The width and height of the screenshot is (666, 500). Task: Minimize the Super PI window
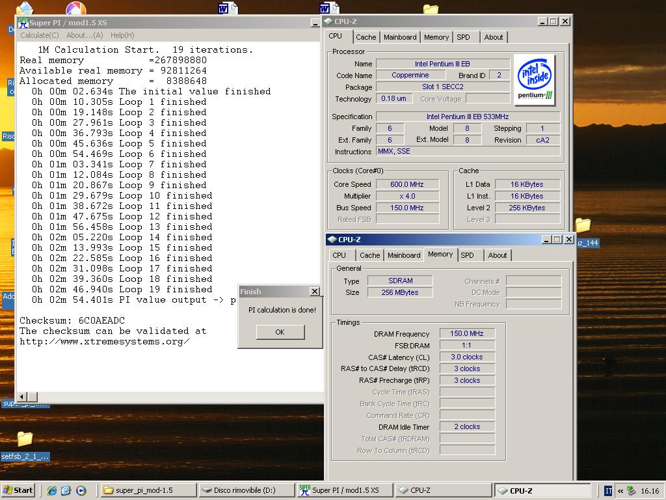click(315, 23)
